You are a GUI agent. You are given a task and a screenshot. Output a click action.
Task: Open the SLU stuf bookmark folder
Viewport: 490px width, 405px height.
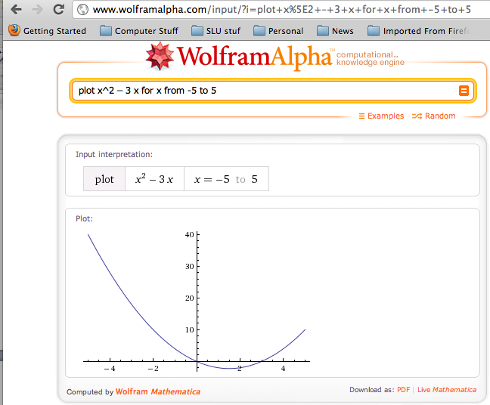pos(215,31)
